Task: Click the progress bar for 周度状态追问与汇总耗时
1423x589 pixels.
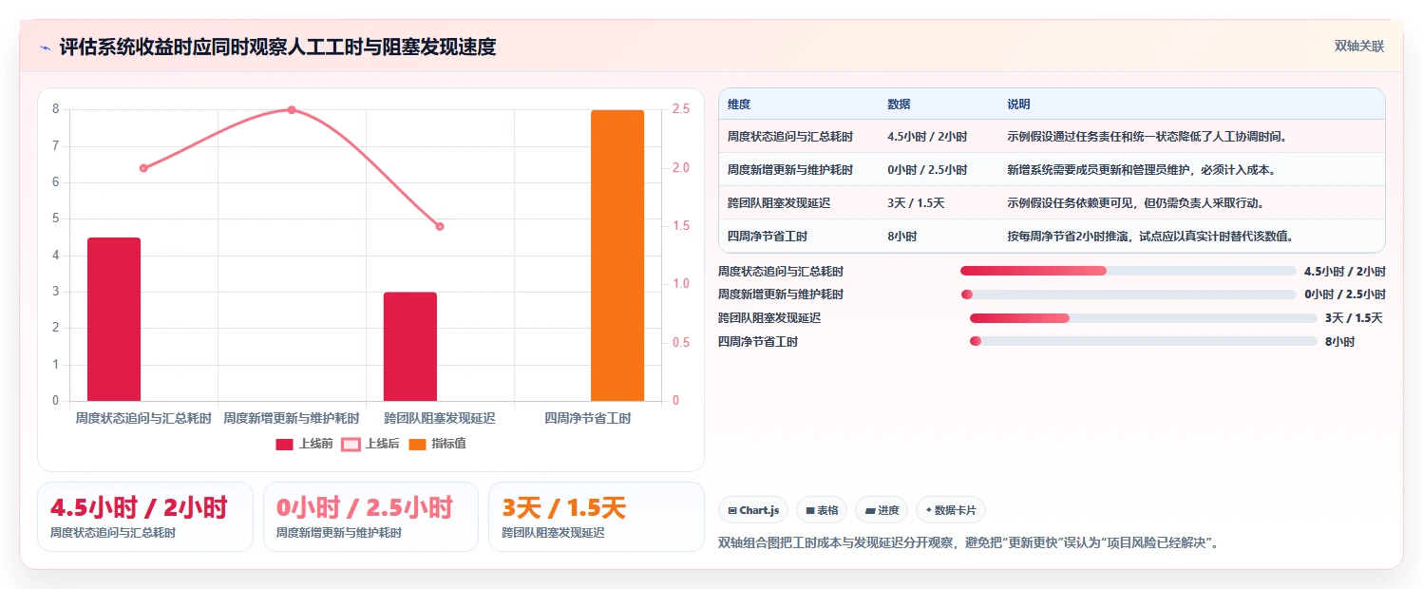Action: point(1129,271)
